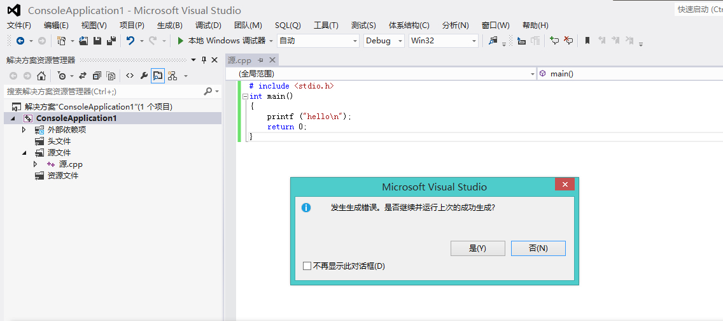The image size is (723, 321).
Task: Open the Undo history dropdown arrow
Action: (x=141, y=41)
